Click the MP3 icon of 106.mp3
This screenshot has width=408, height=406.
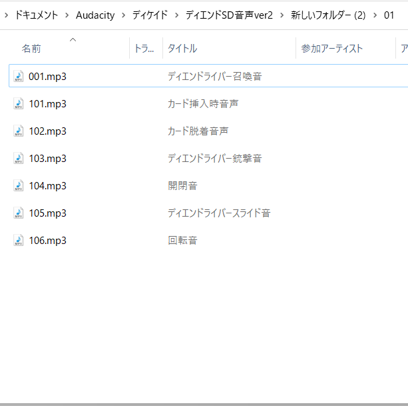point(19,240)
